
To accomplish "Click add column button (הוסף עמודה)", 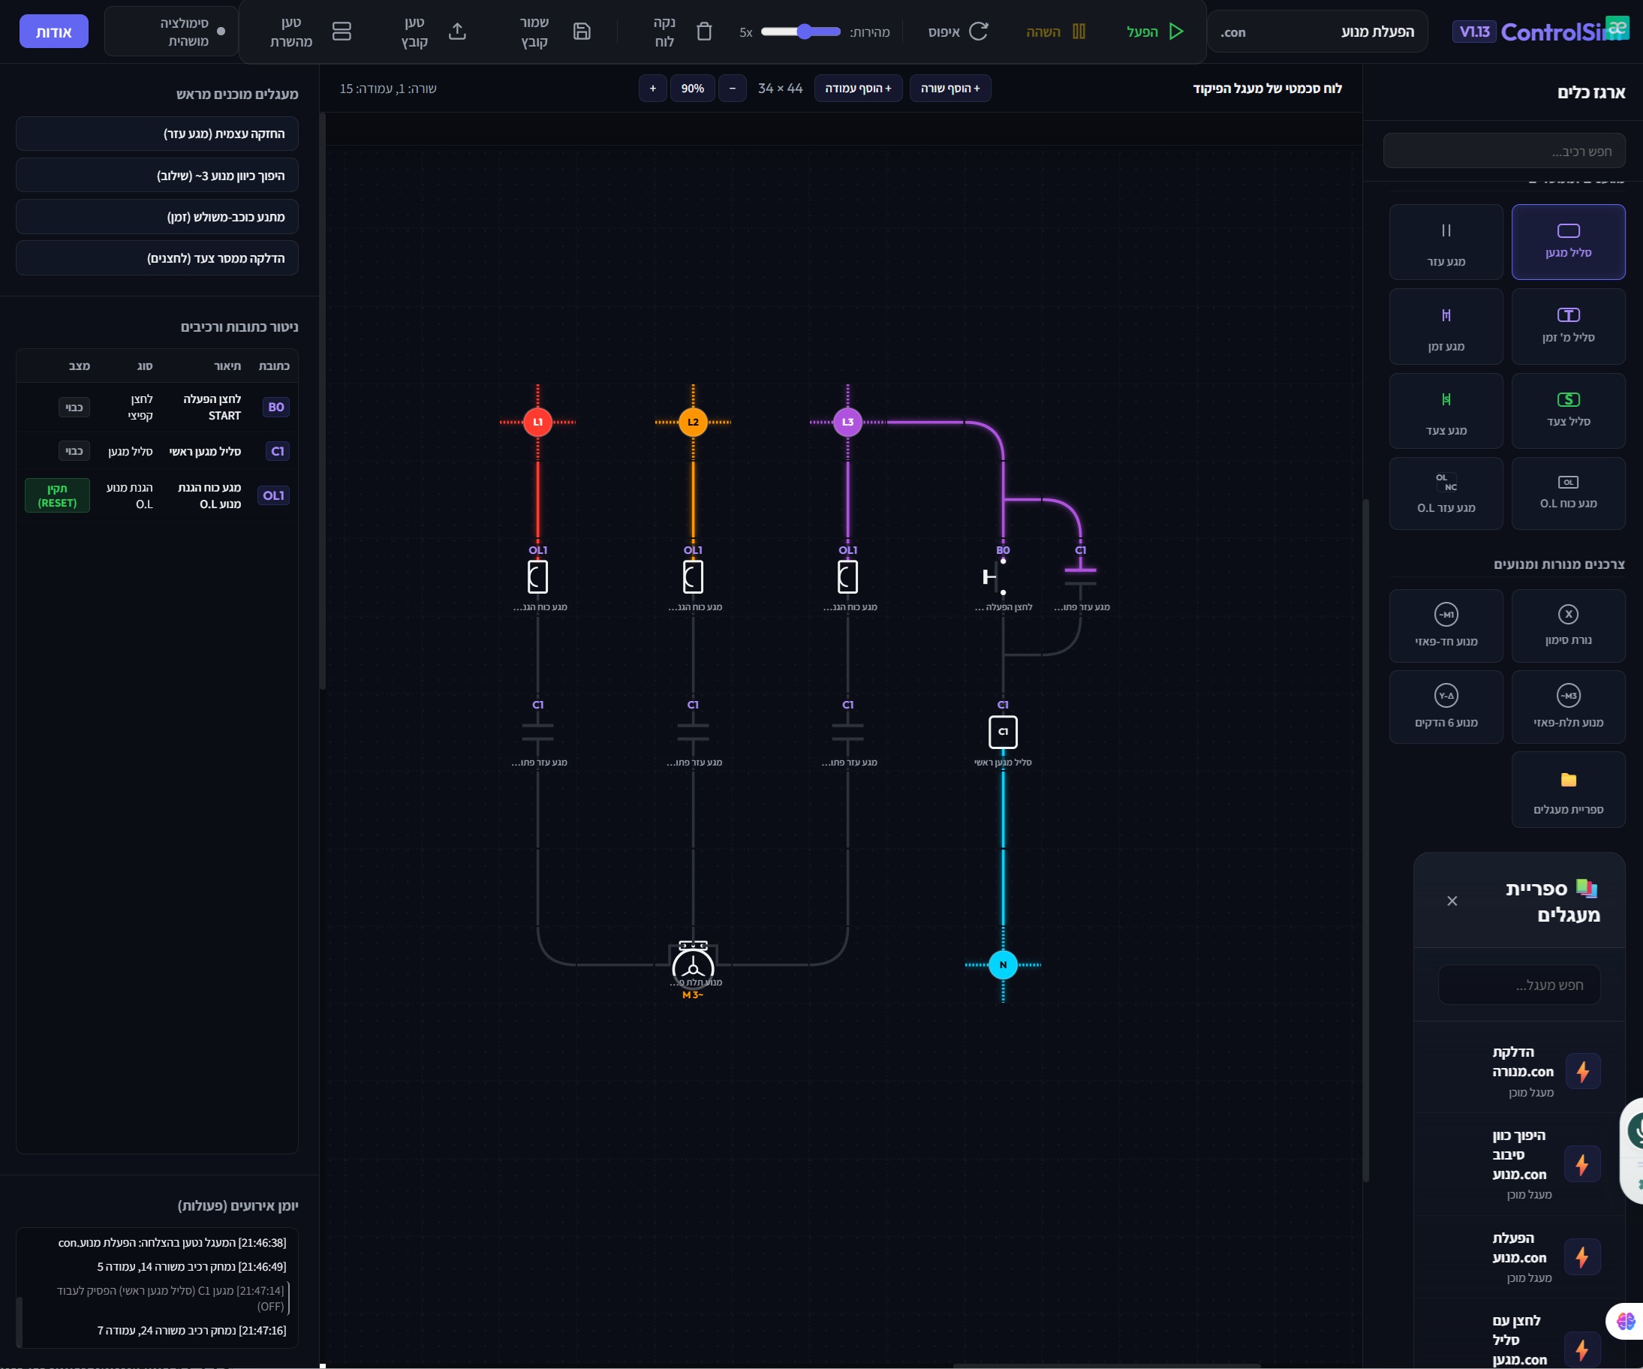I will click(857, 89).
